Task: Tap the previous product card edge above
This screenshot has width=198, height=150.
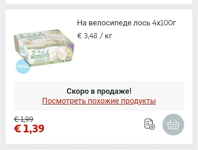Action: [99, 2]
